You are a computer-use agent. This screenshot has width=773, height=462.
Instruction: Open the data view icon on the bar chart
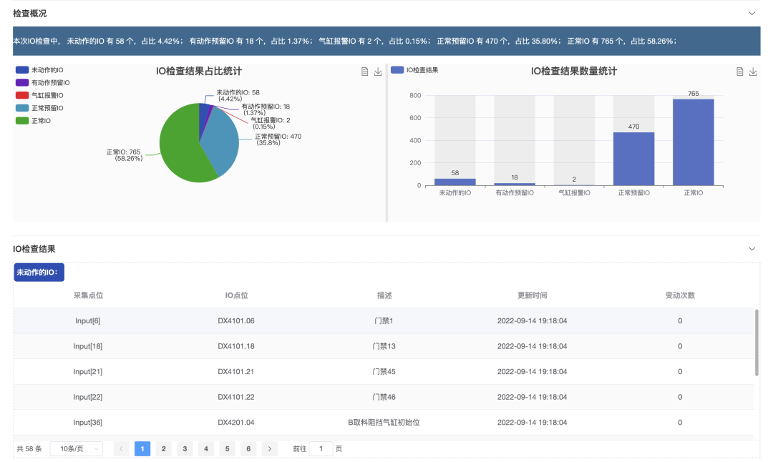739,72
